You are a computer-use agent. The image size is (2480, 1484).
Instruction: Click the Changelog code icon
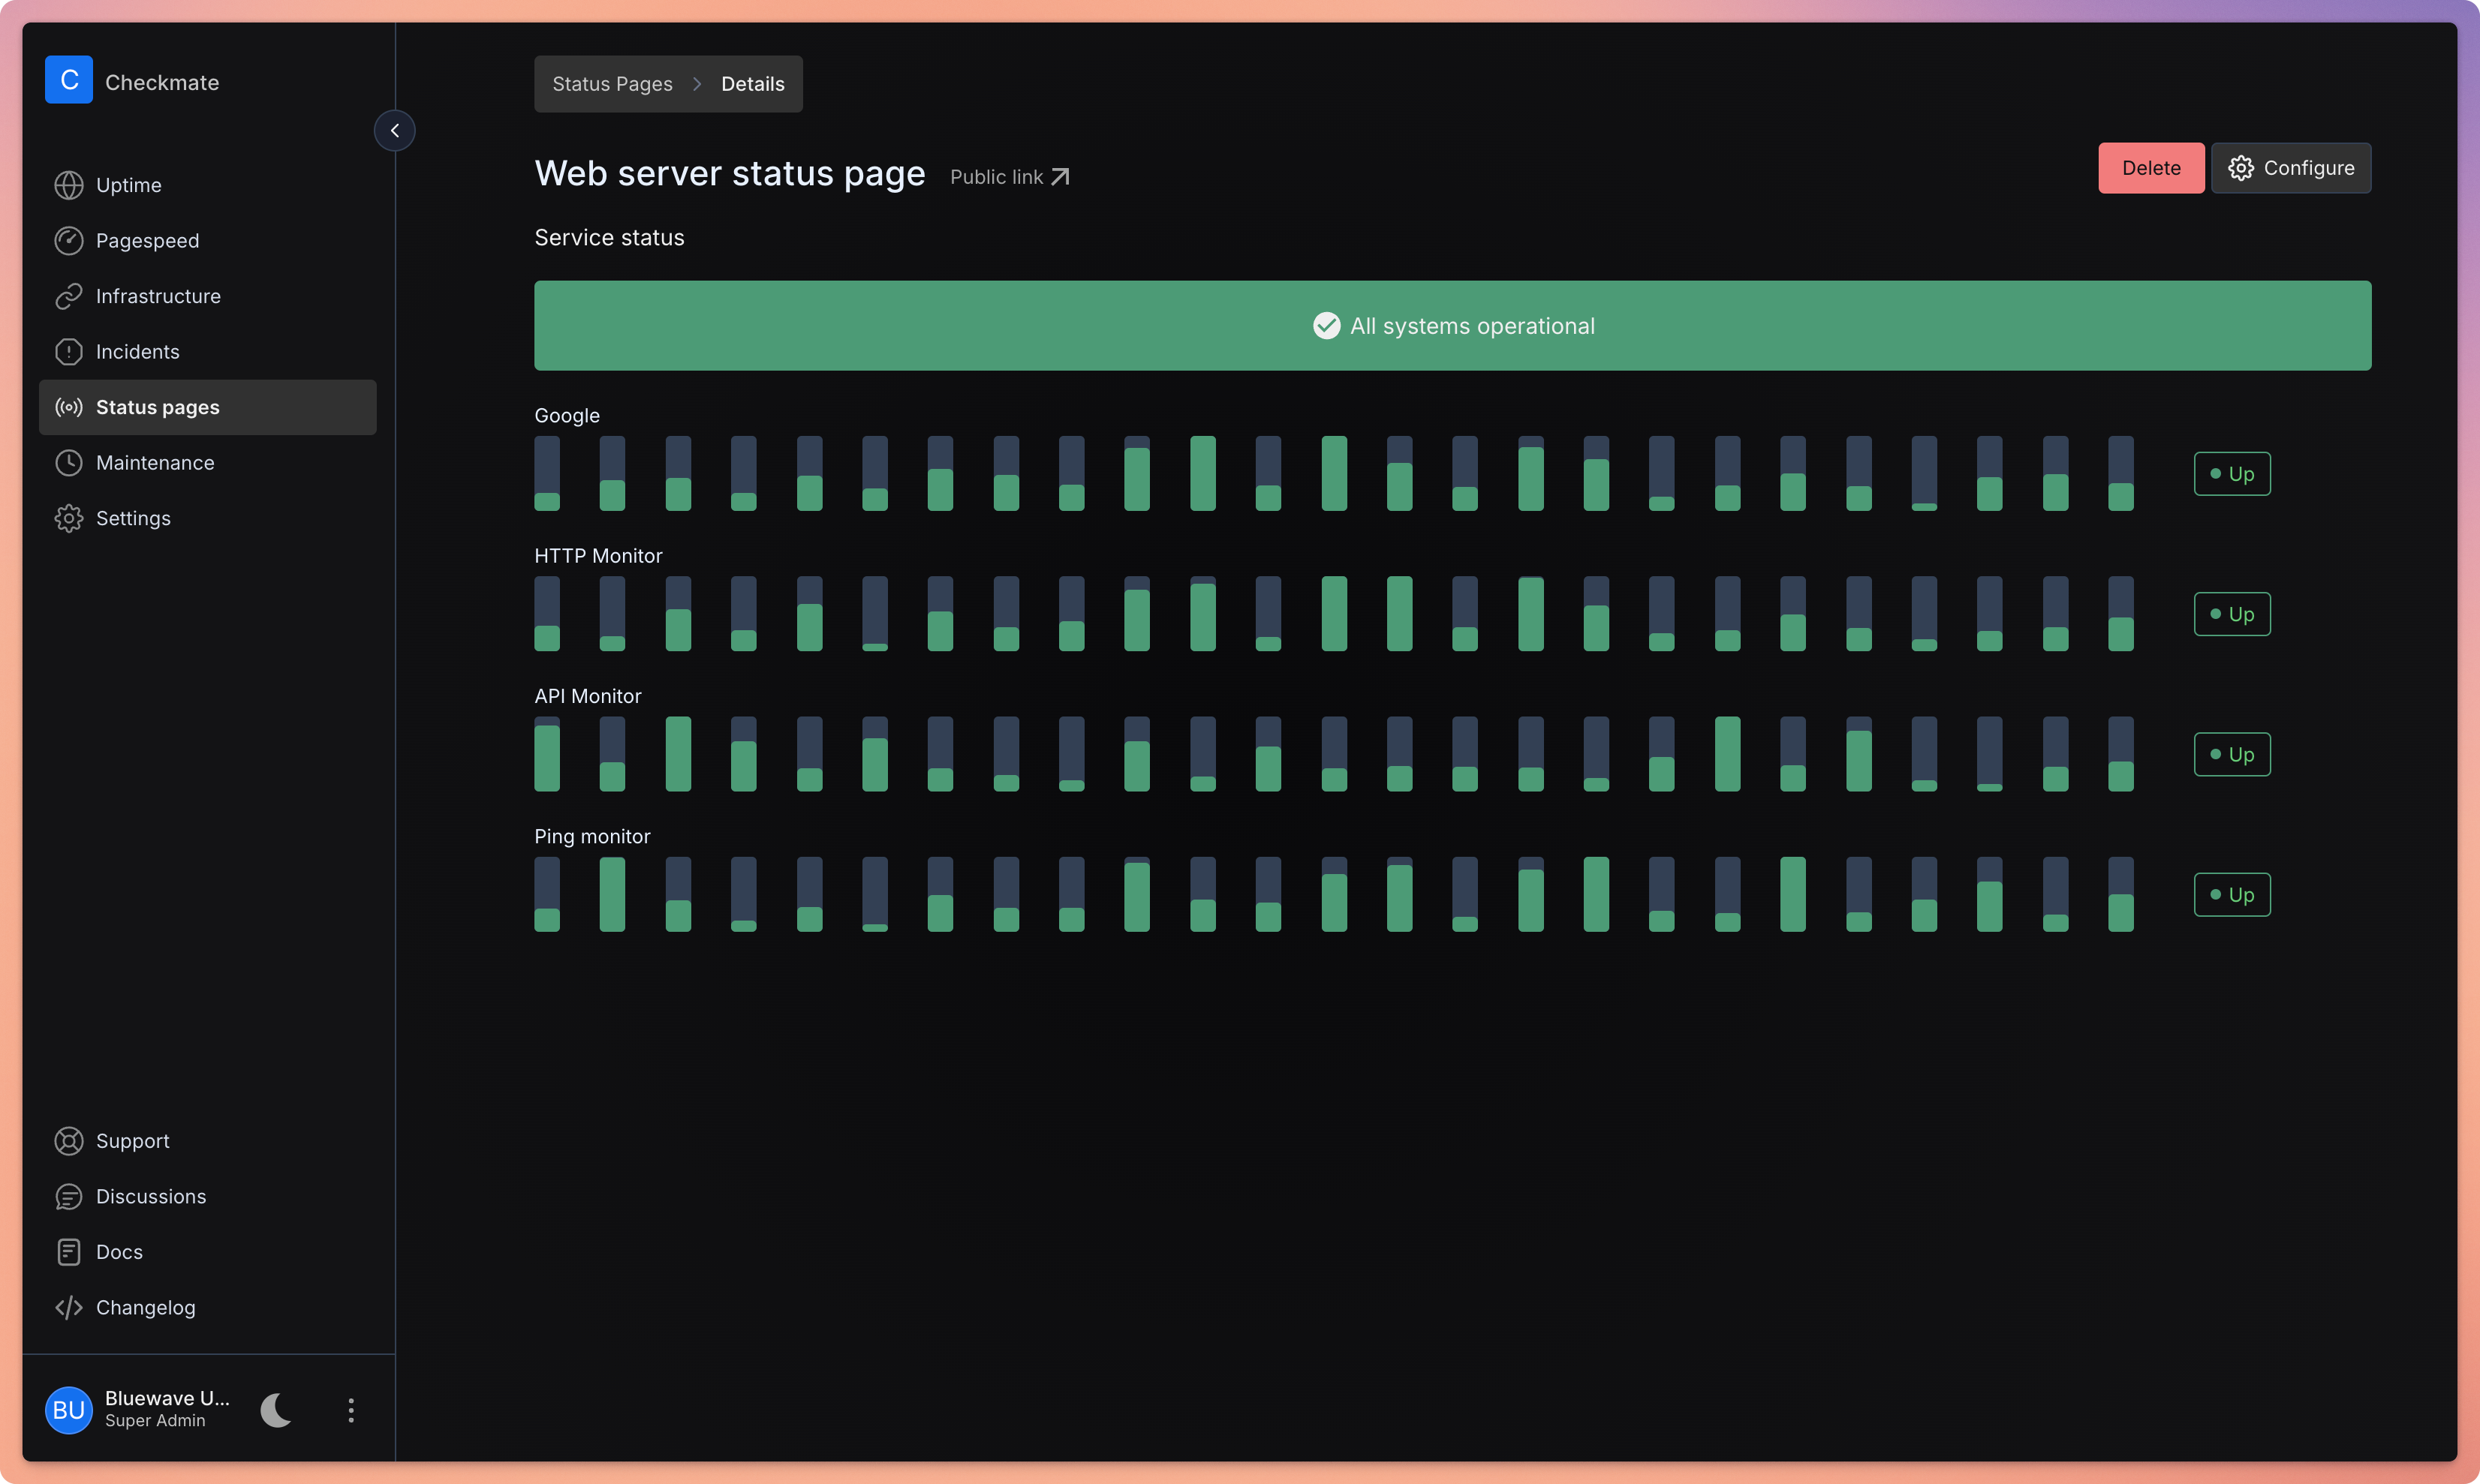(x=68, y=1308)
